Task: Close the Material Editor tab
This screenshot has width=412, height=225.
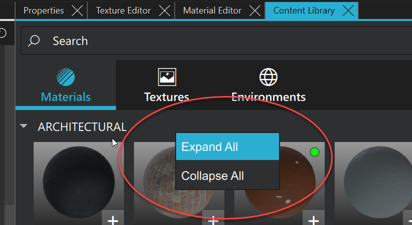Action: click(x=254, y=10)
